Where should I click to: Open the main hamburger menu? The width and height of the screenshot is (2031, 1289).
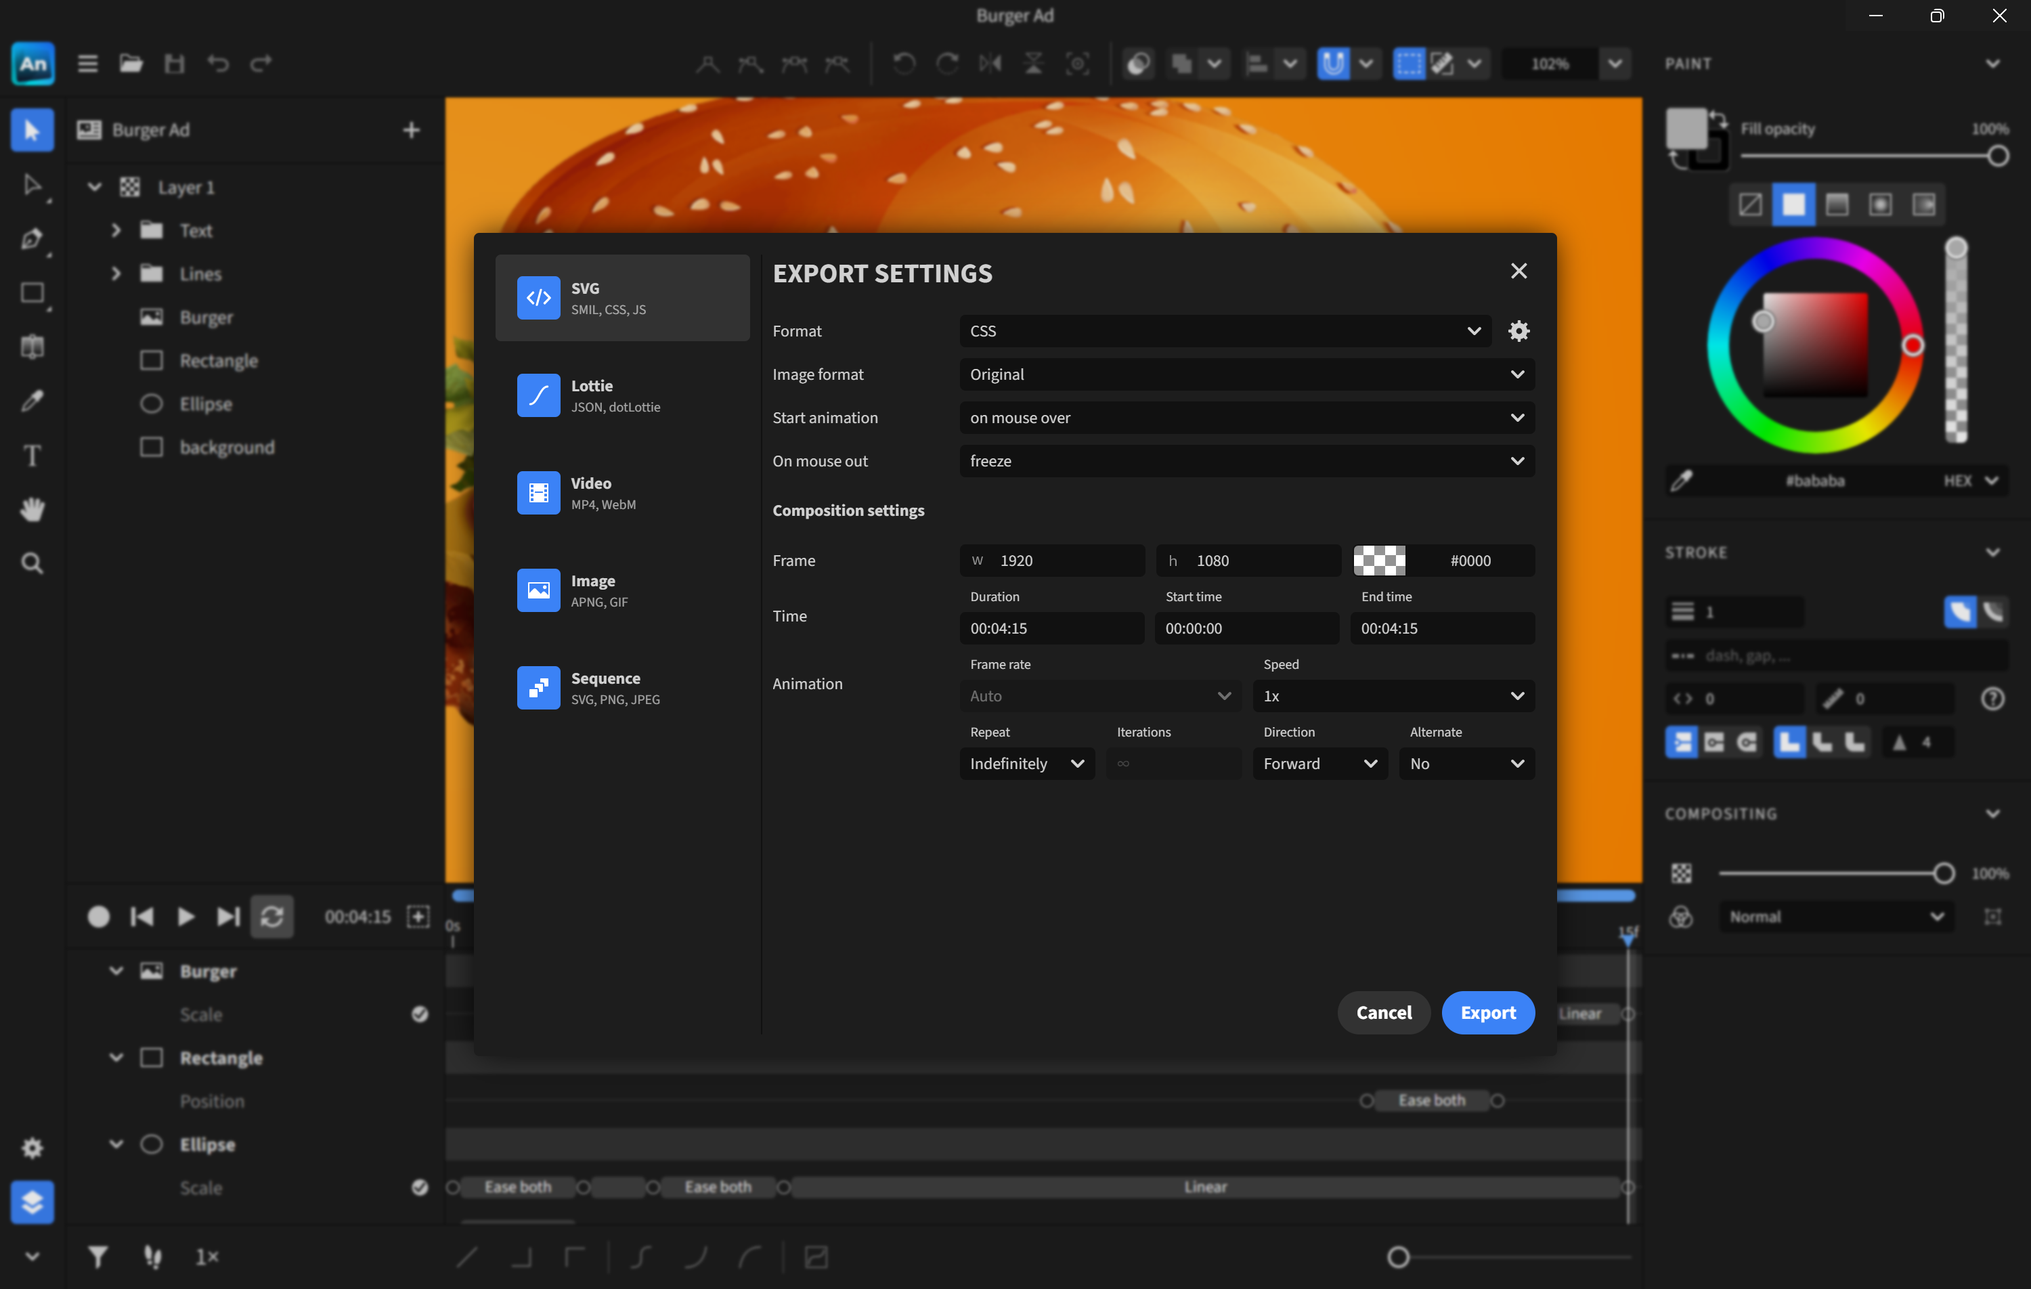click(87, 63)
